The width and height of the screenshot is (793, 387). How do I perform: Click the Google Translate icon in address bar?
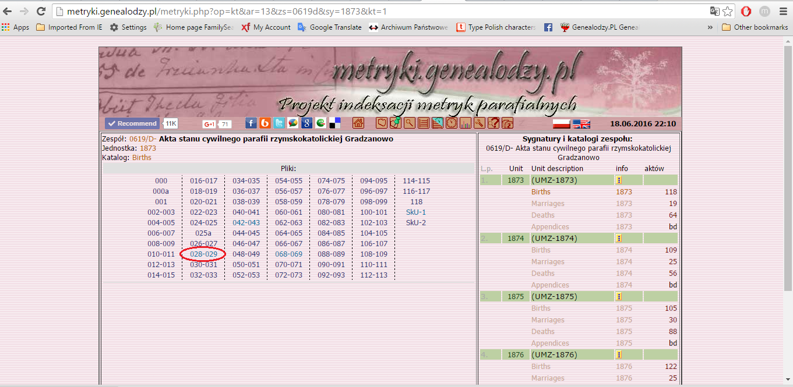coord(714,11)
